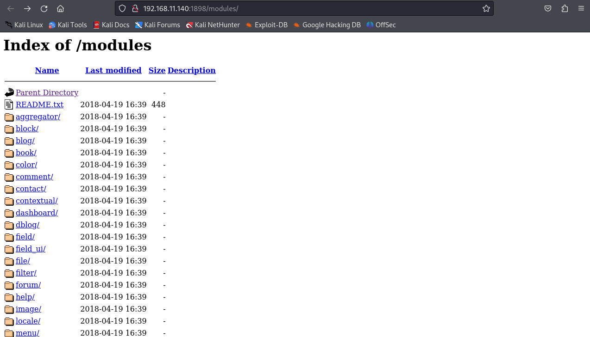Click the README.txt file icon
590x337 pixels.
[9, 105]
